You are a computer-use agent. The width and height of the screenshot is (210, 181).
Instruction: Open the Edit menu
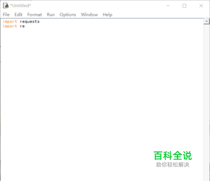point(18,15)
